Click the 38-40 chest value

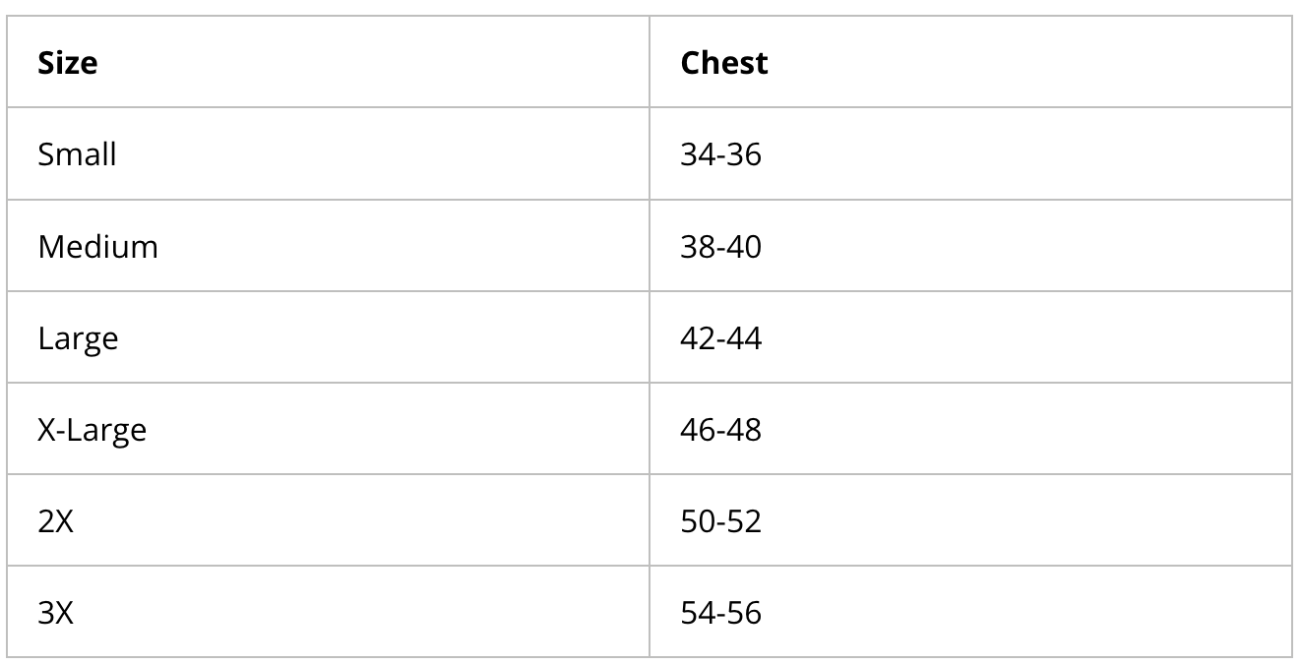click(x=720, y=246)
